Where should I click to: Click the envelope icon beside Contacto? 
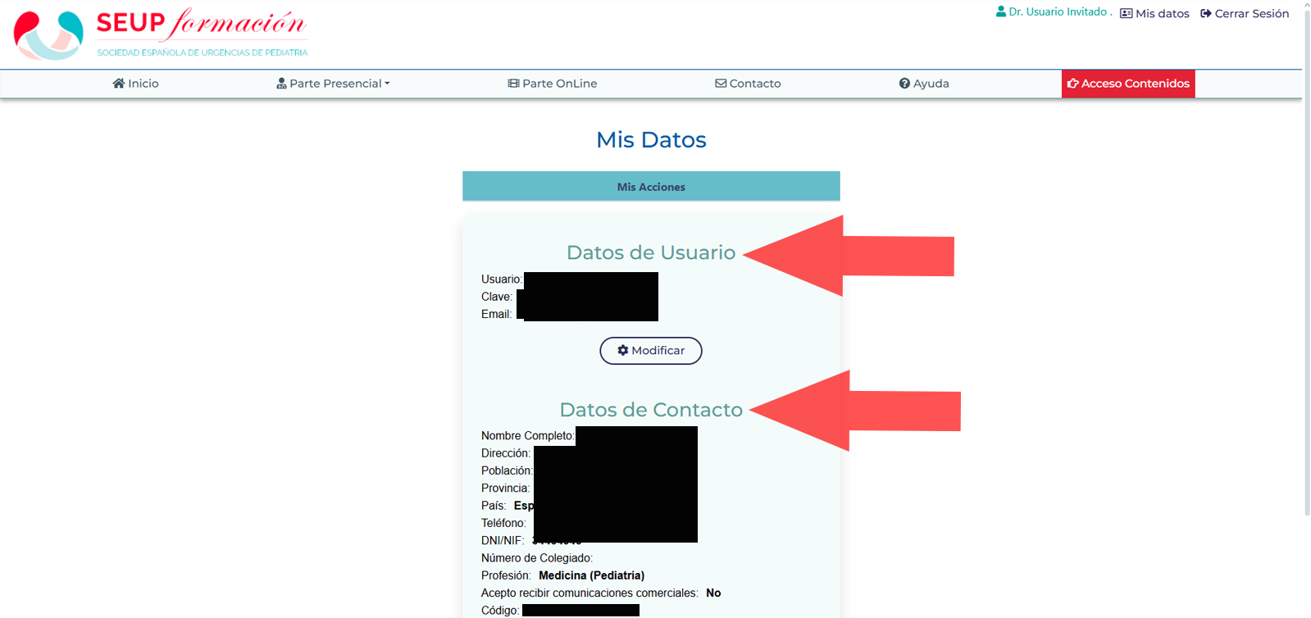tap(721, 84)
